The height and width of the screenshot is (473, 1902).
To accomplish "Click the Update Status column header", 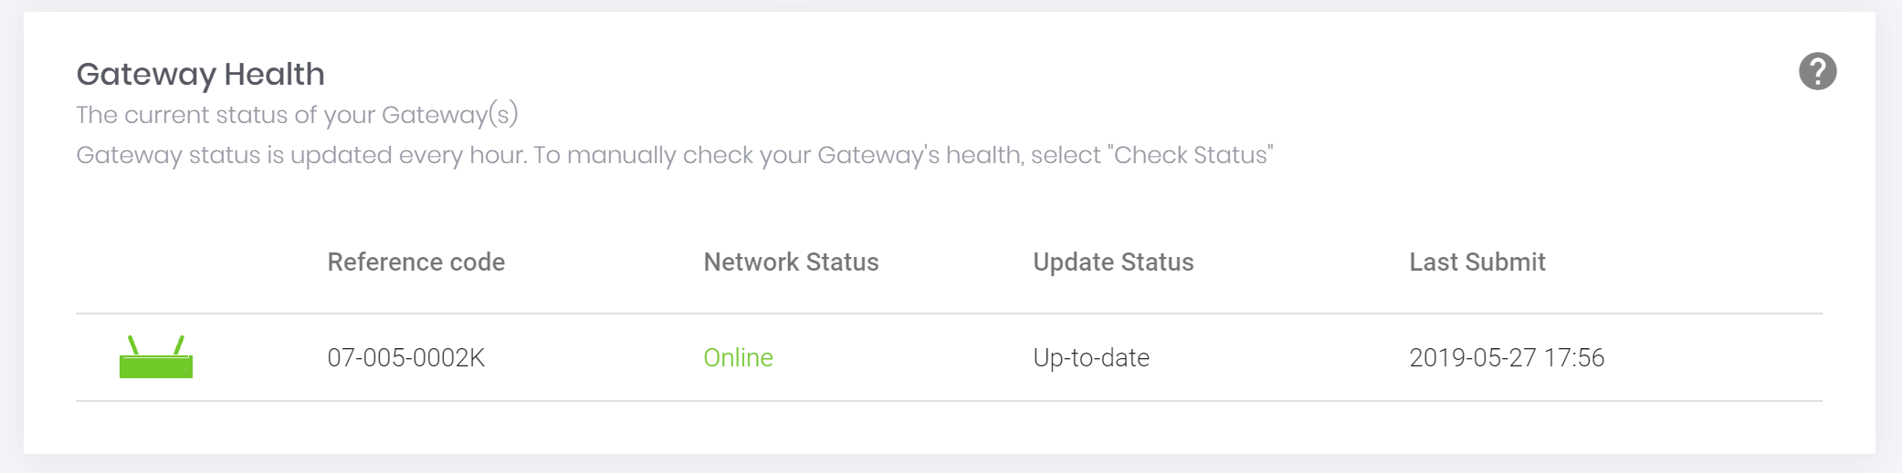I will [x=1113, y=262].
